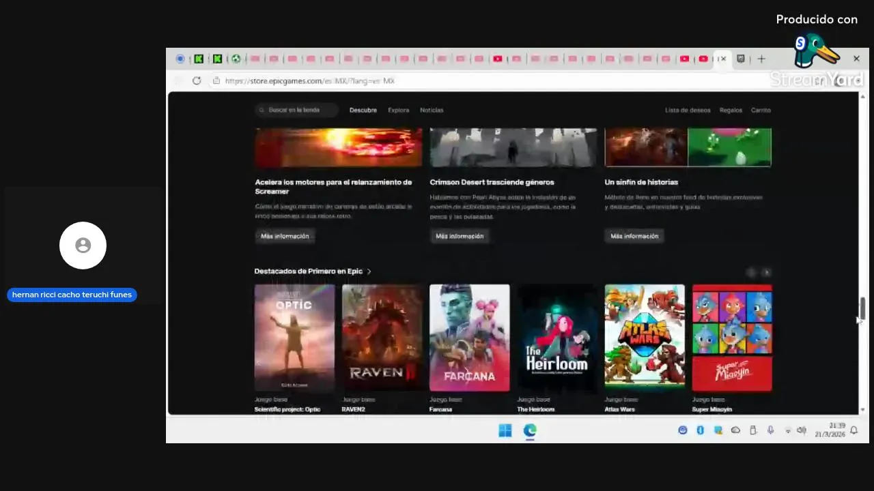Switch to the first tab with blue circle
This screenshot has height=491, width=874.
pos(180,59)
